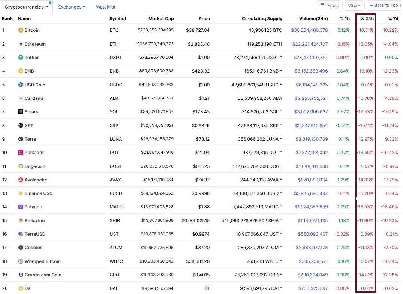This screenshot has width=403, height=294.
Task: Click the Ethereum logo icon
Action: coord(21,44)
